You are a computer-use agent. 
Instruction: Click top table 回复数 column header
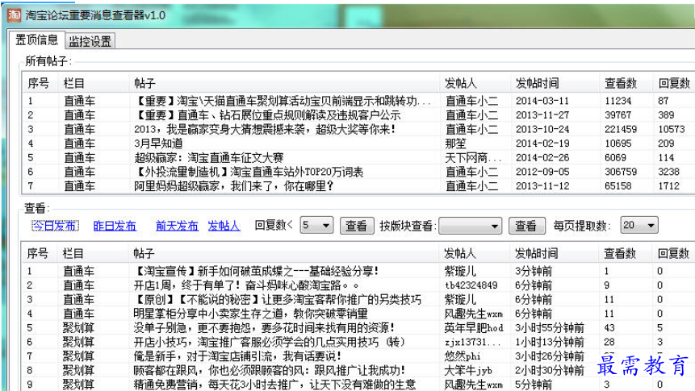coord(674,83)
